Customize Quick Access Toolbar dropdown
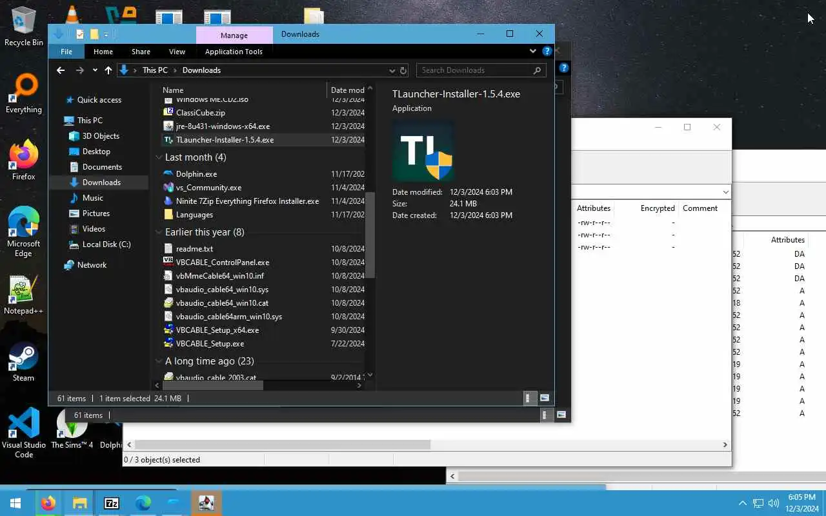This screenshot has width=826, height=516. (x=106, y=34)
